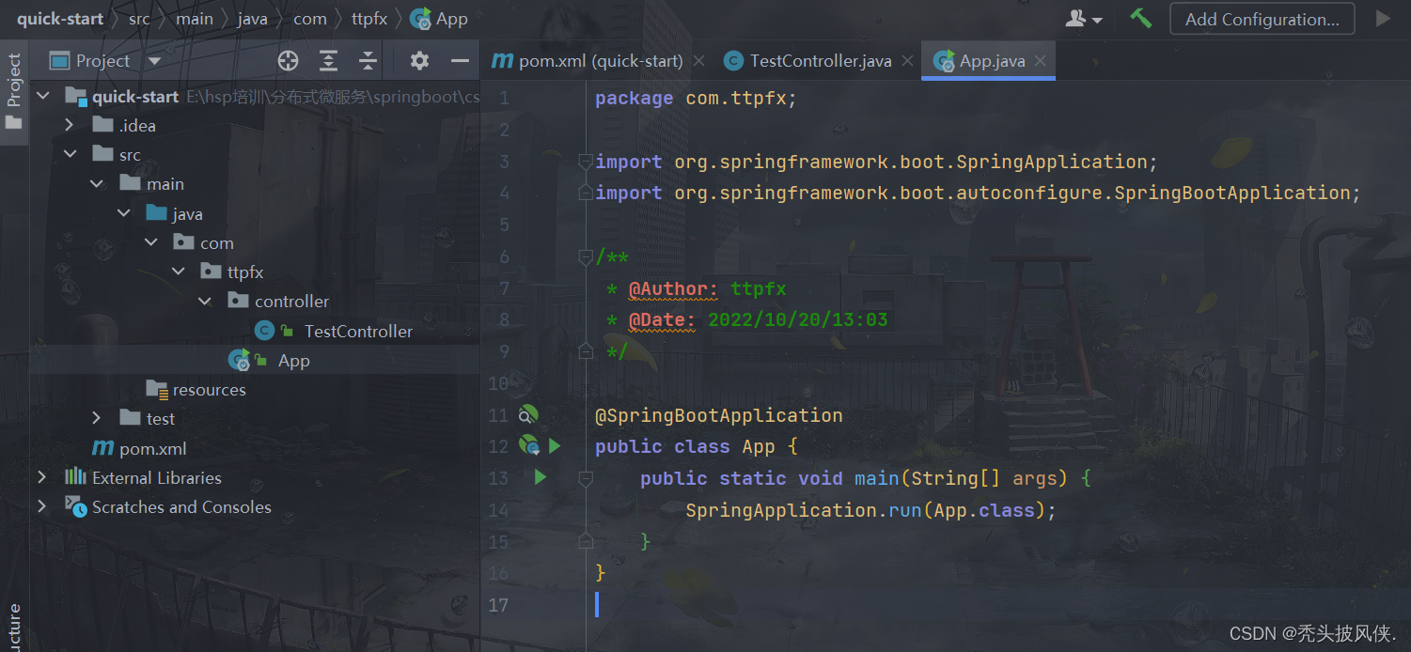Click the TestController class C icon in tree
This screenshot has height=652, width=1411.
[x=264, y=331]
